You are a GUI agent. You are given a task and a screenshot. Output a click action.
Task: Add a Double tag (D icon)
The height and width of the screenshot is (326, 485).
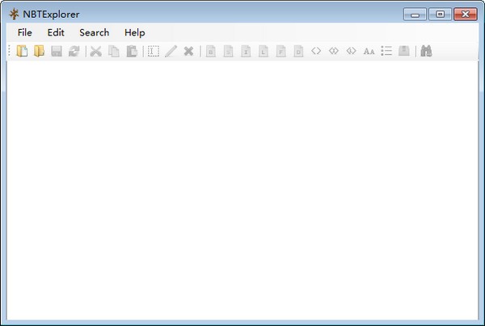[x=298, y=51]
